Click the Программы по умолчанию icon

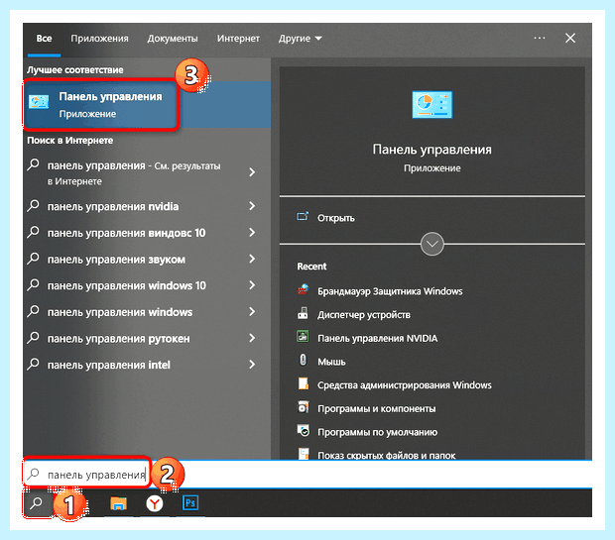tap(303, 430)
